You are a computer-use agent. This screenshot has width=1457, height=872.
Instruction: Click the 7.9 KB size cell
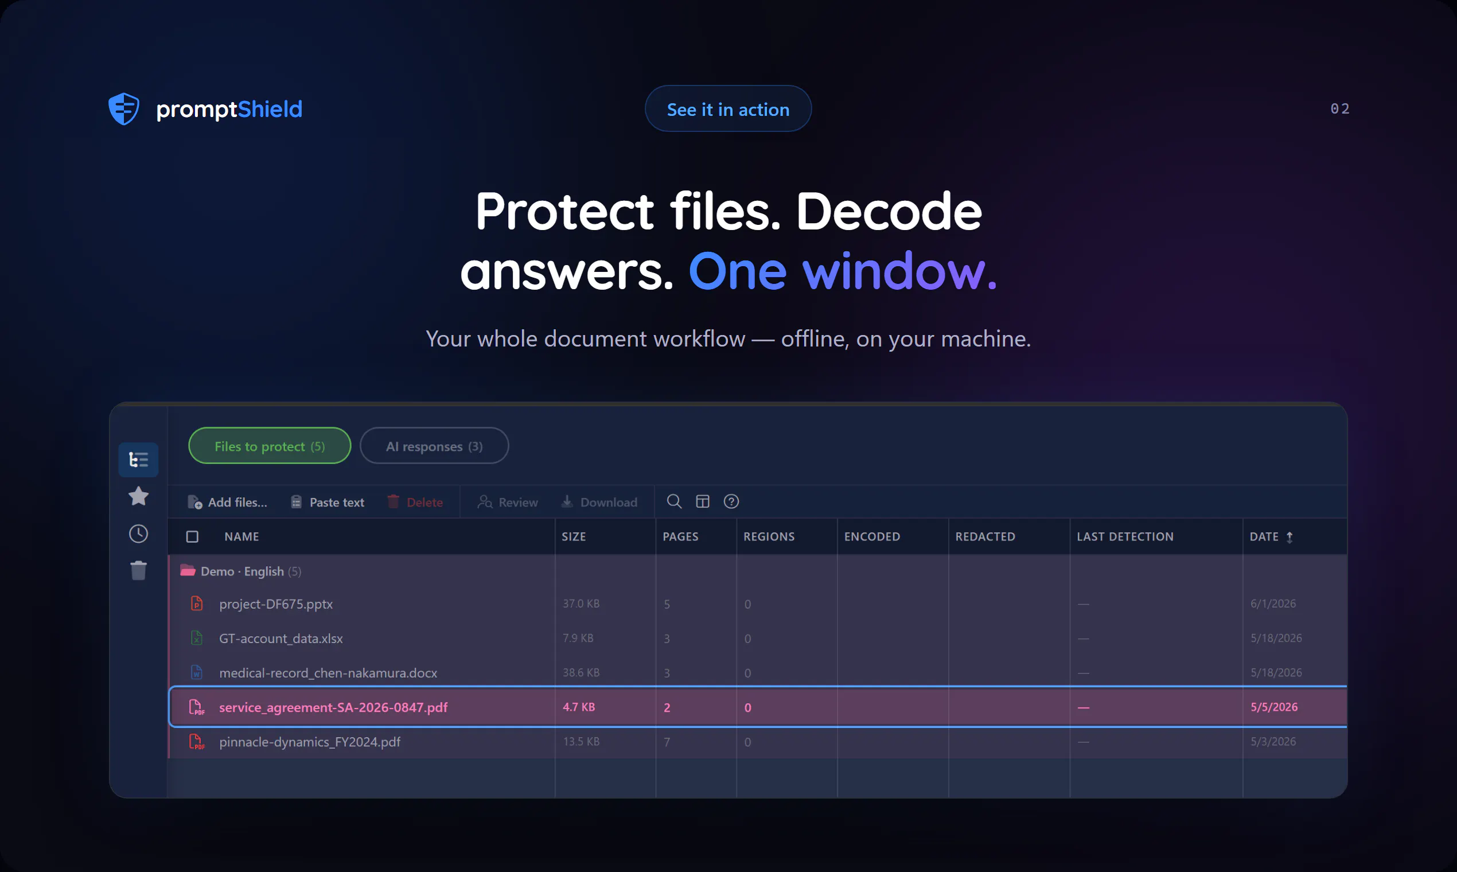click(x=578, y=637)
